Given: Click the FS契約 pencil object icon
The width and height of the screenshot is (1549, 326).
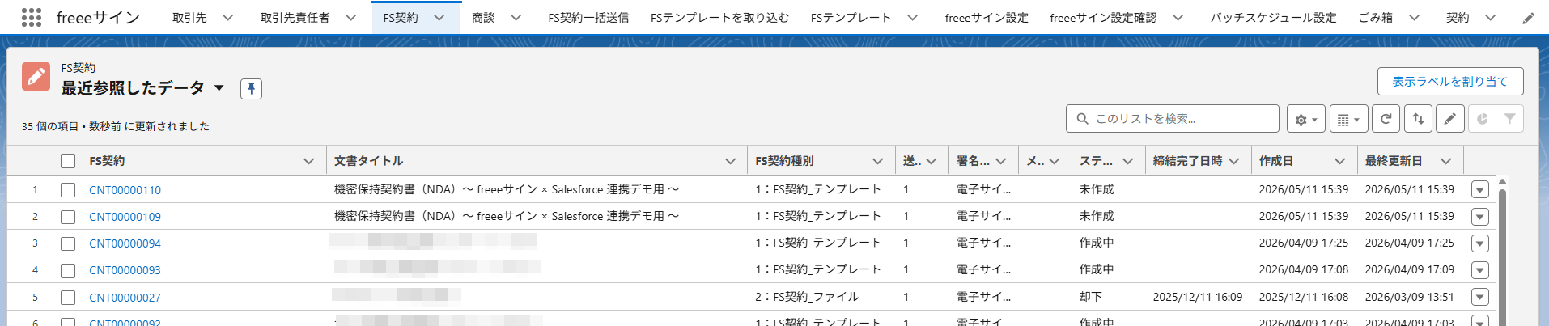Looking at the screenshot, I should [36, 77].
